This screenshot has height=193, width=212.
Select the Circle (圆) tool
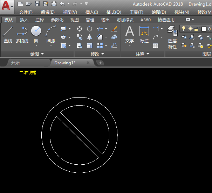[x=36, y=34]
